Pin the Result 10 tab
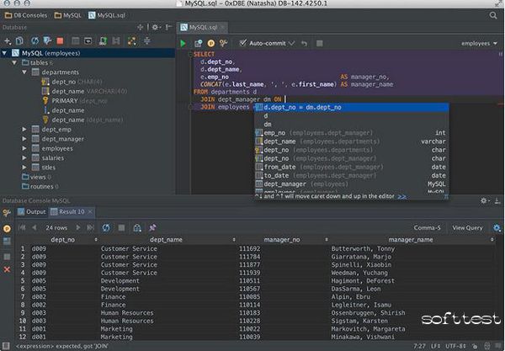Viewport: 505px width, 351px height. pos(152,228)
